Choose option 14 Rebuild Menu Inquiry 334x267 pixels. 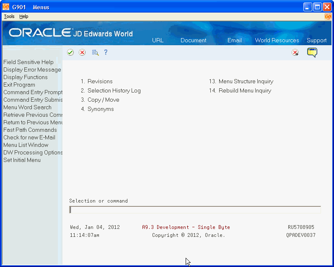(x=240, y=91)
